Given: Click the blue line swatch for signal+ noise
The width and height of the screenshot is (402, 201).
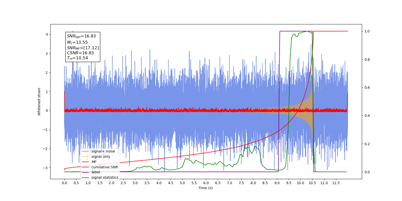Looking at the screenshot, I should click(85, 151).
